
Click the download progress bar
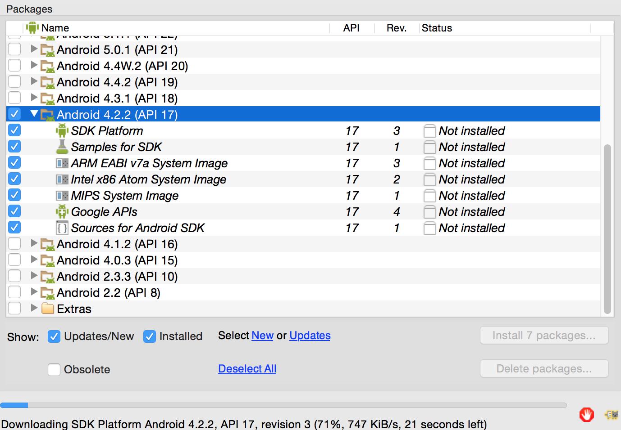(x=283, y=405)
